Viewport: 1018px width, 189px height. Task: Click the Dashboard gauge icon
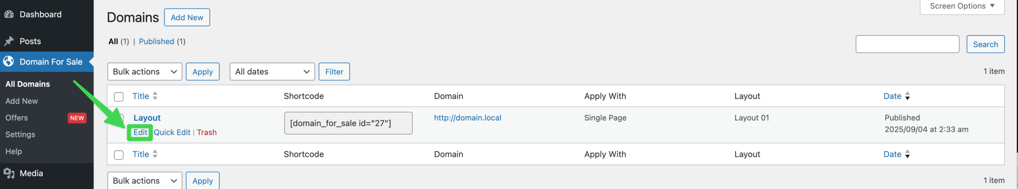tap(9, 14)
